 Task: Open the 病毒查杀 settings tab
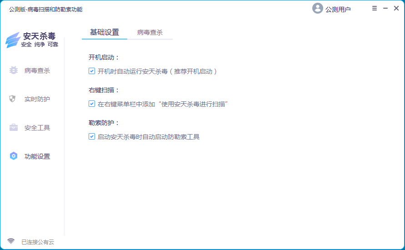tap(150, 32)
